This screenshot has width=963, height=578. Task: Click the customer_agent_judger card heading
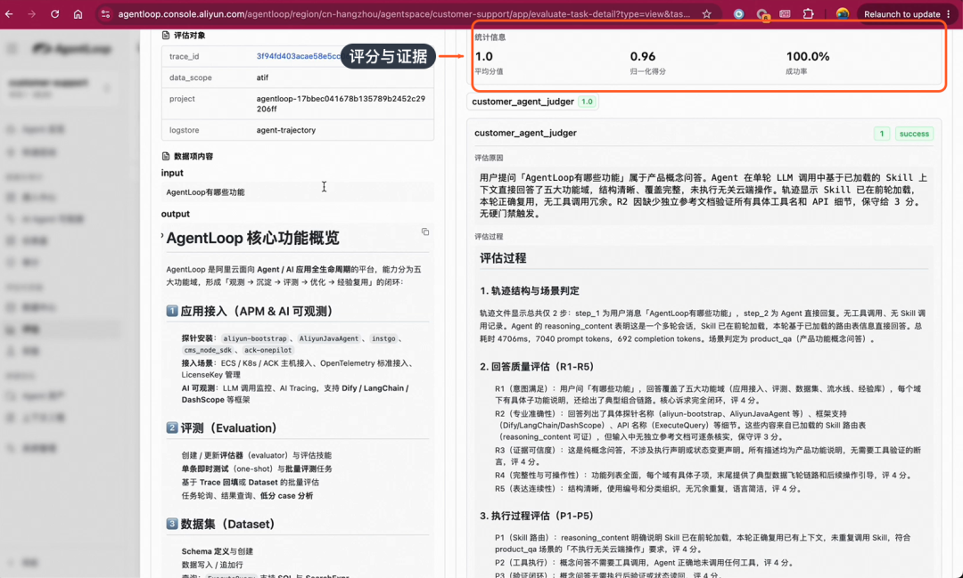coord(525,133)
